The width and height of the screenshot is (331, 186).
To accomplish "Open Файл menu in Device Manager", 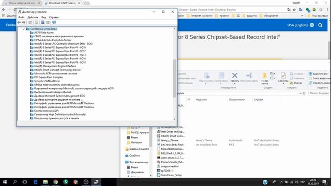I will tap(21, 17).
